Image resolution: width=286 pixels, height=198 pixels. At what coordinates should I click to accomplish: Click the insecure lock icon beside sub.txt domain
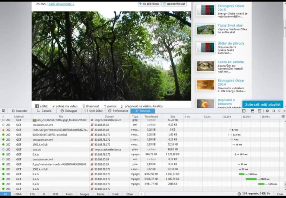coord(92,150)
